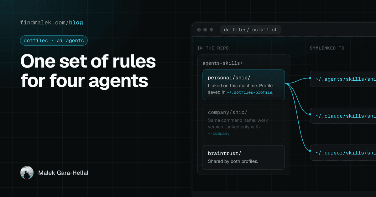Select the braintrust/ card
376x197 pixels.
pos(244,157)
